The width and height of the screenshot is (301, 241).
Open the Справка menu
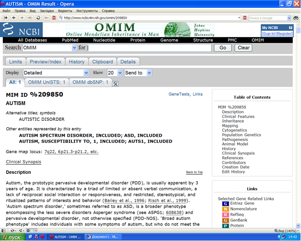pos(108,11)
